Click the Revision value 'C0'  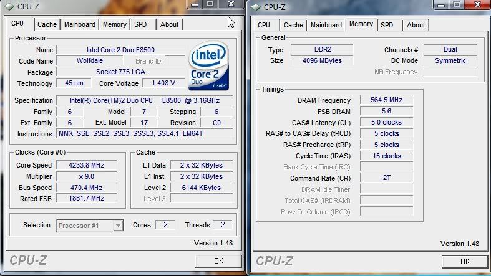click(216, 123)
